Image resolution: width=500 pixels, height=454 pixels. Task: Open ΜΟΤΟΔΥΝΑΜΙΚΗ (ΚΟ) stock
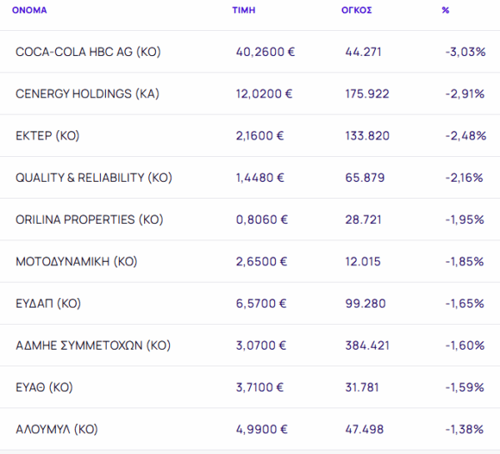click(x=77, y=261)
